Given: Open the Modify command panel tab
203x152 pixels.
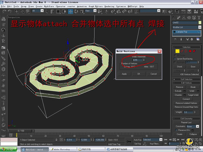Looking at the screenshot, I should coord(179,18).
